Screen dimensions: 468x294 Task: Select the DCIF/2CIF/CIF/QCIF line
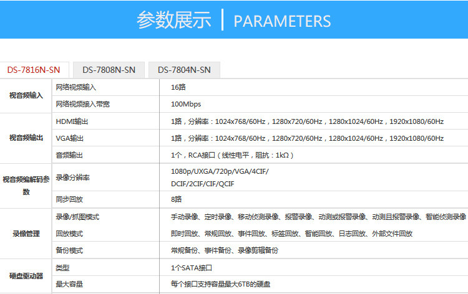(x=202, y=184)
